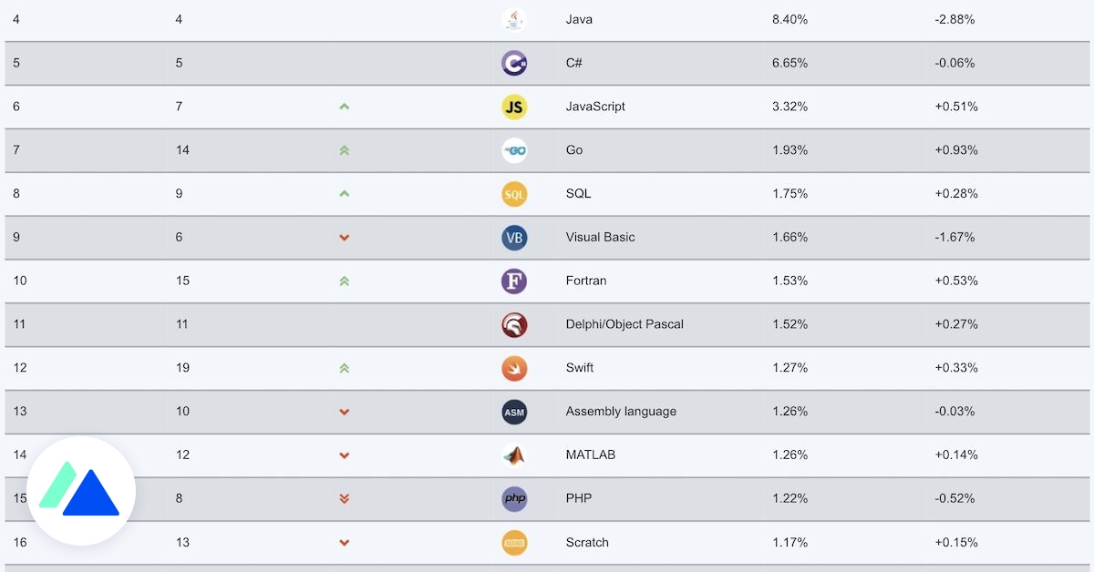This screenshot has height=572, width=1094.
Task: Click the purple Fortran F logo
Action: 514,281
